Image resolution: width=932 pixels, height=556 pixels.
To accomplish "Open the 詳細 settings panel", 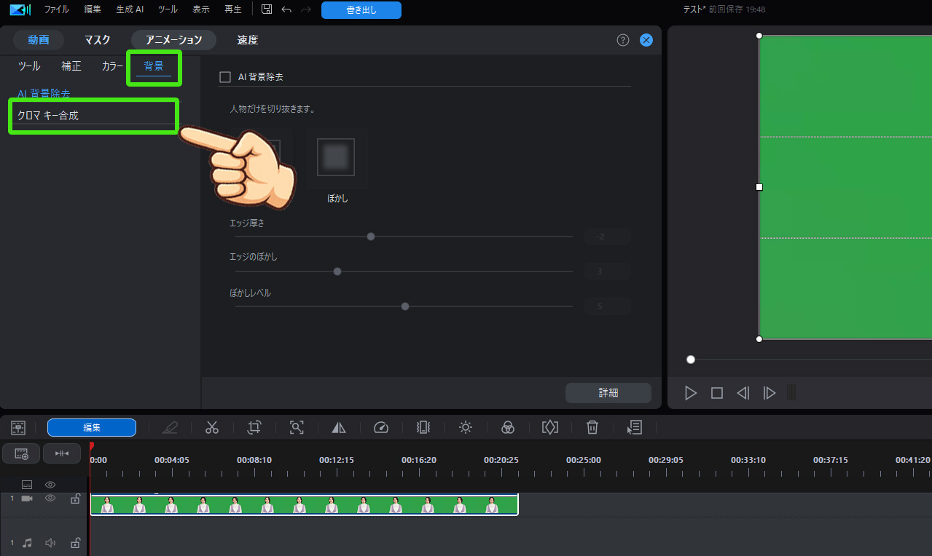I will (608, 392).
